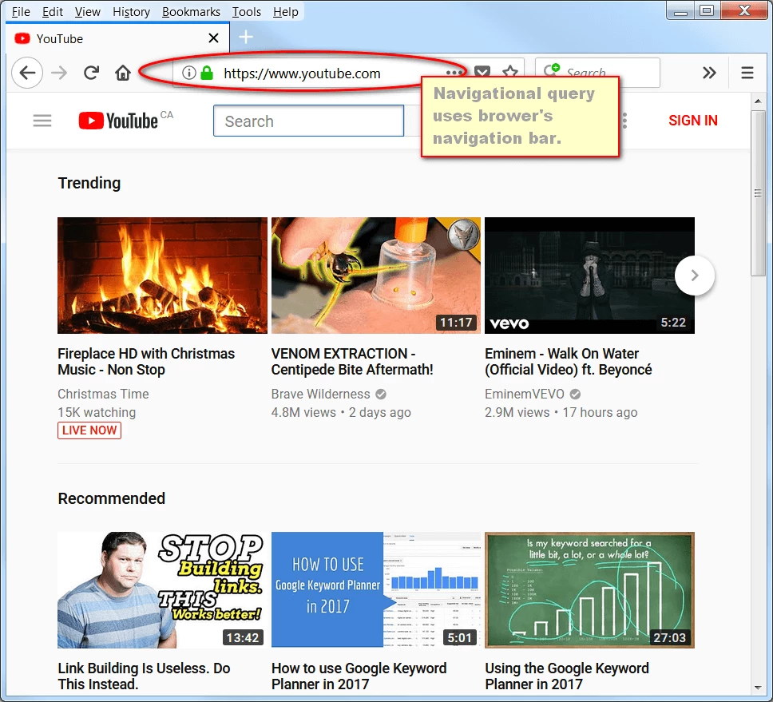
Task: Click title Using the Google Keyword Planner
Action: 567,676
